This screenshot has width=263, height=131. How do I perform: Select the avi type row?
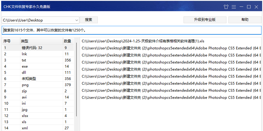tap(38, 97)
